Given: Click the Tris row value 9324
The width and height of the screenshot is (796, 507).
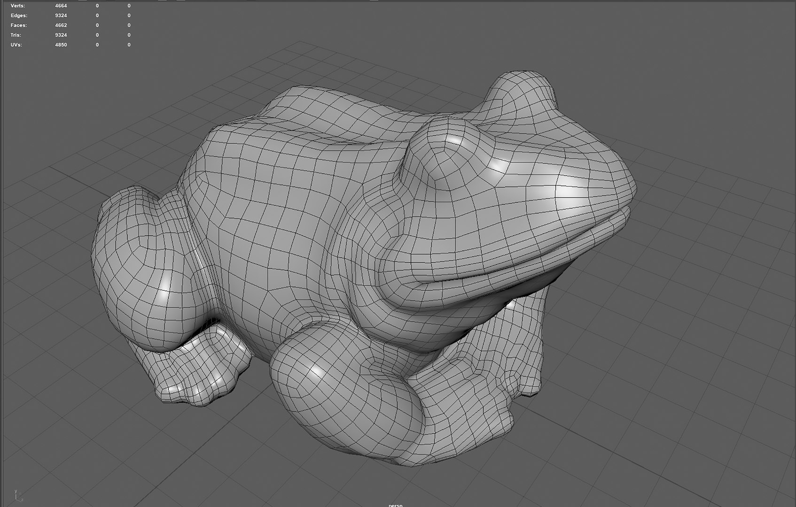Looking at the screenshot, I should pyautogui.click(x=61, y=35).
